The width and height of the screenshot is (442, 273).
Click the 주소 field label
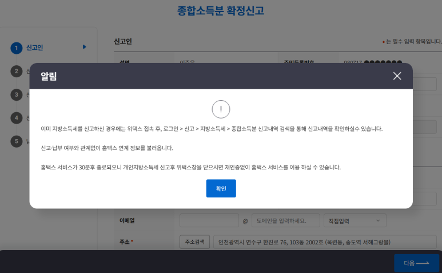(x=124, y=242)
